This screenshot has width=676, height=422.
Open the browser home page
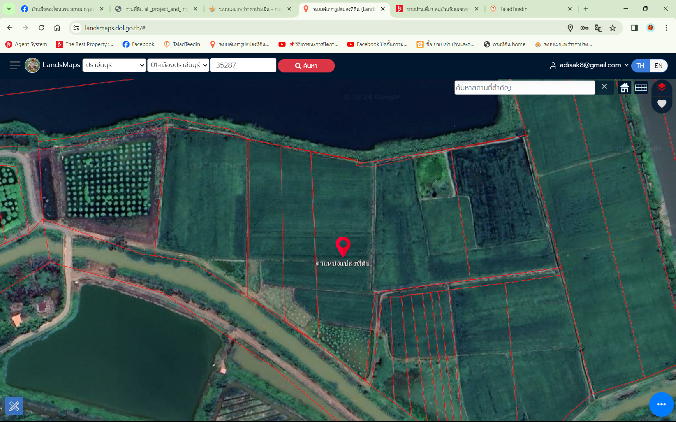(57, 28)
